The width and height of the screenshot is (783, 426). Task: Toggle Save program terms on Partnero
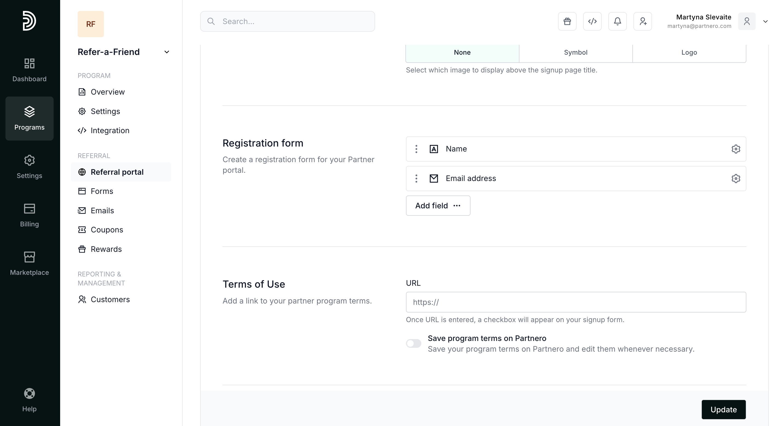coord(413,344)
